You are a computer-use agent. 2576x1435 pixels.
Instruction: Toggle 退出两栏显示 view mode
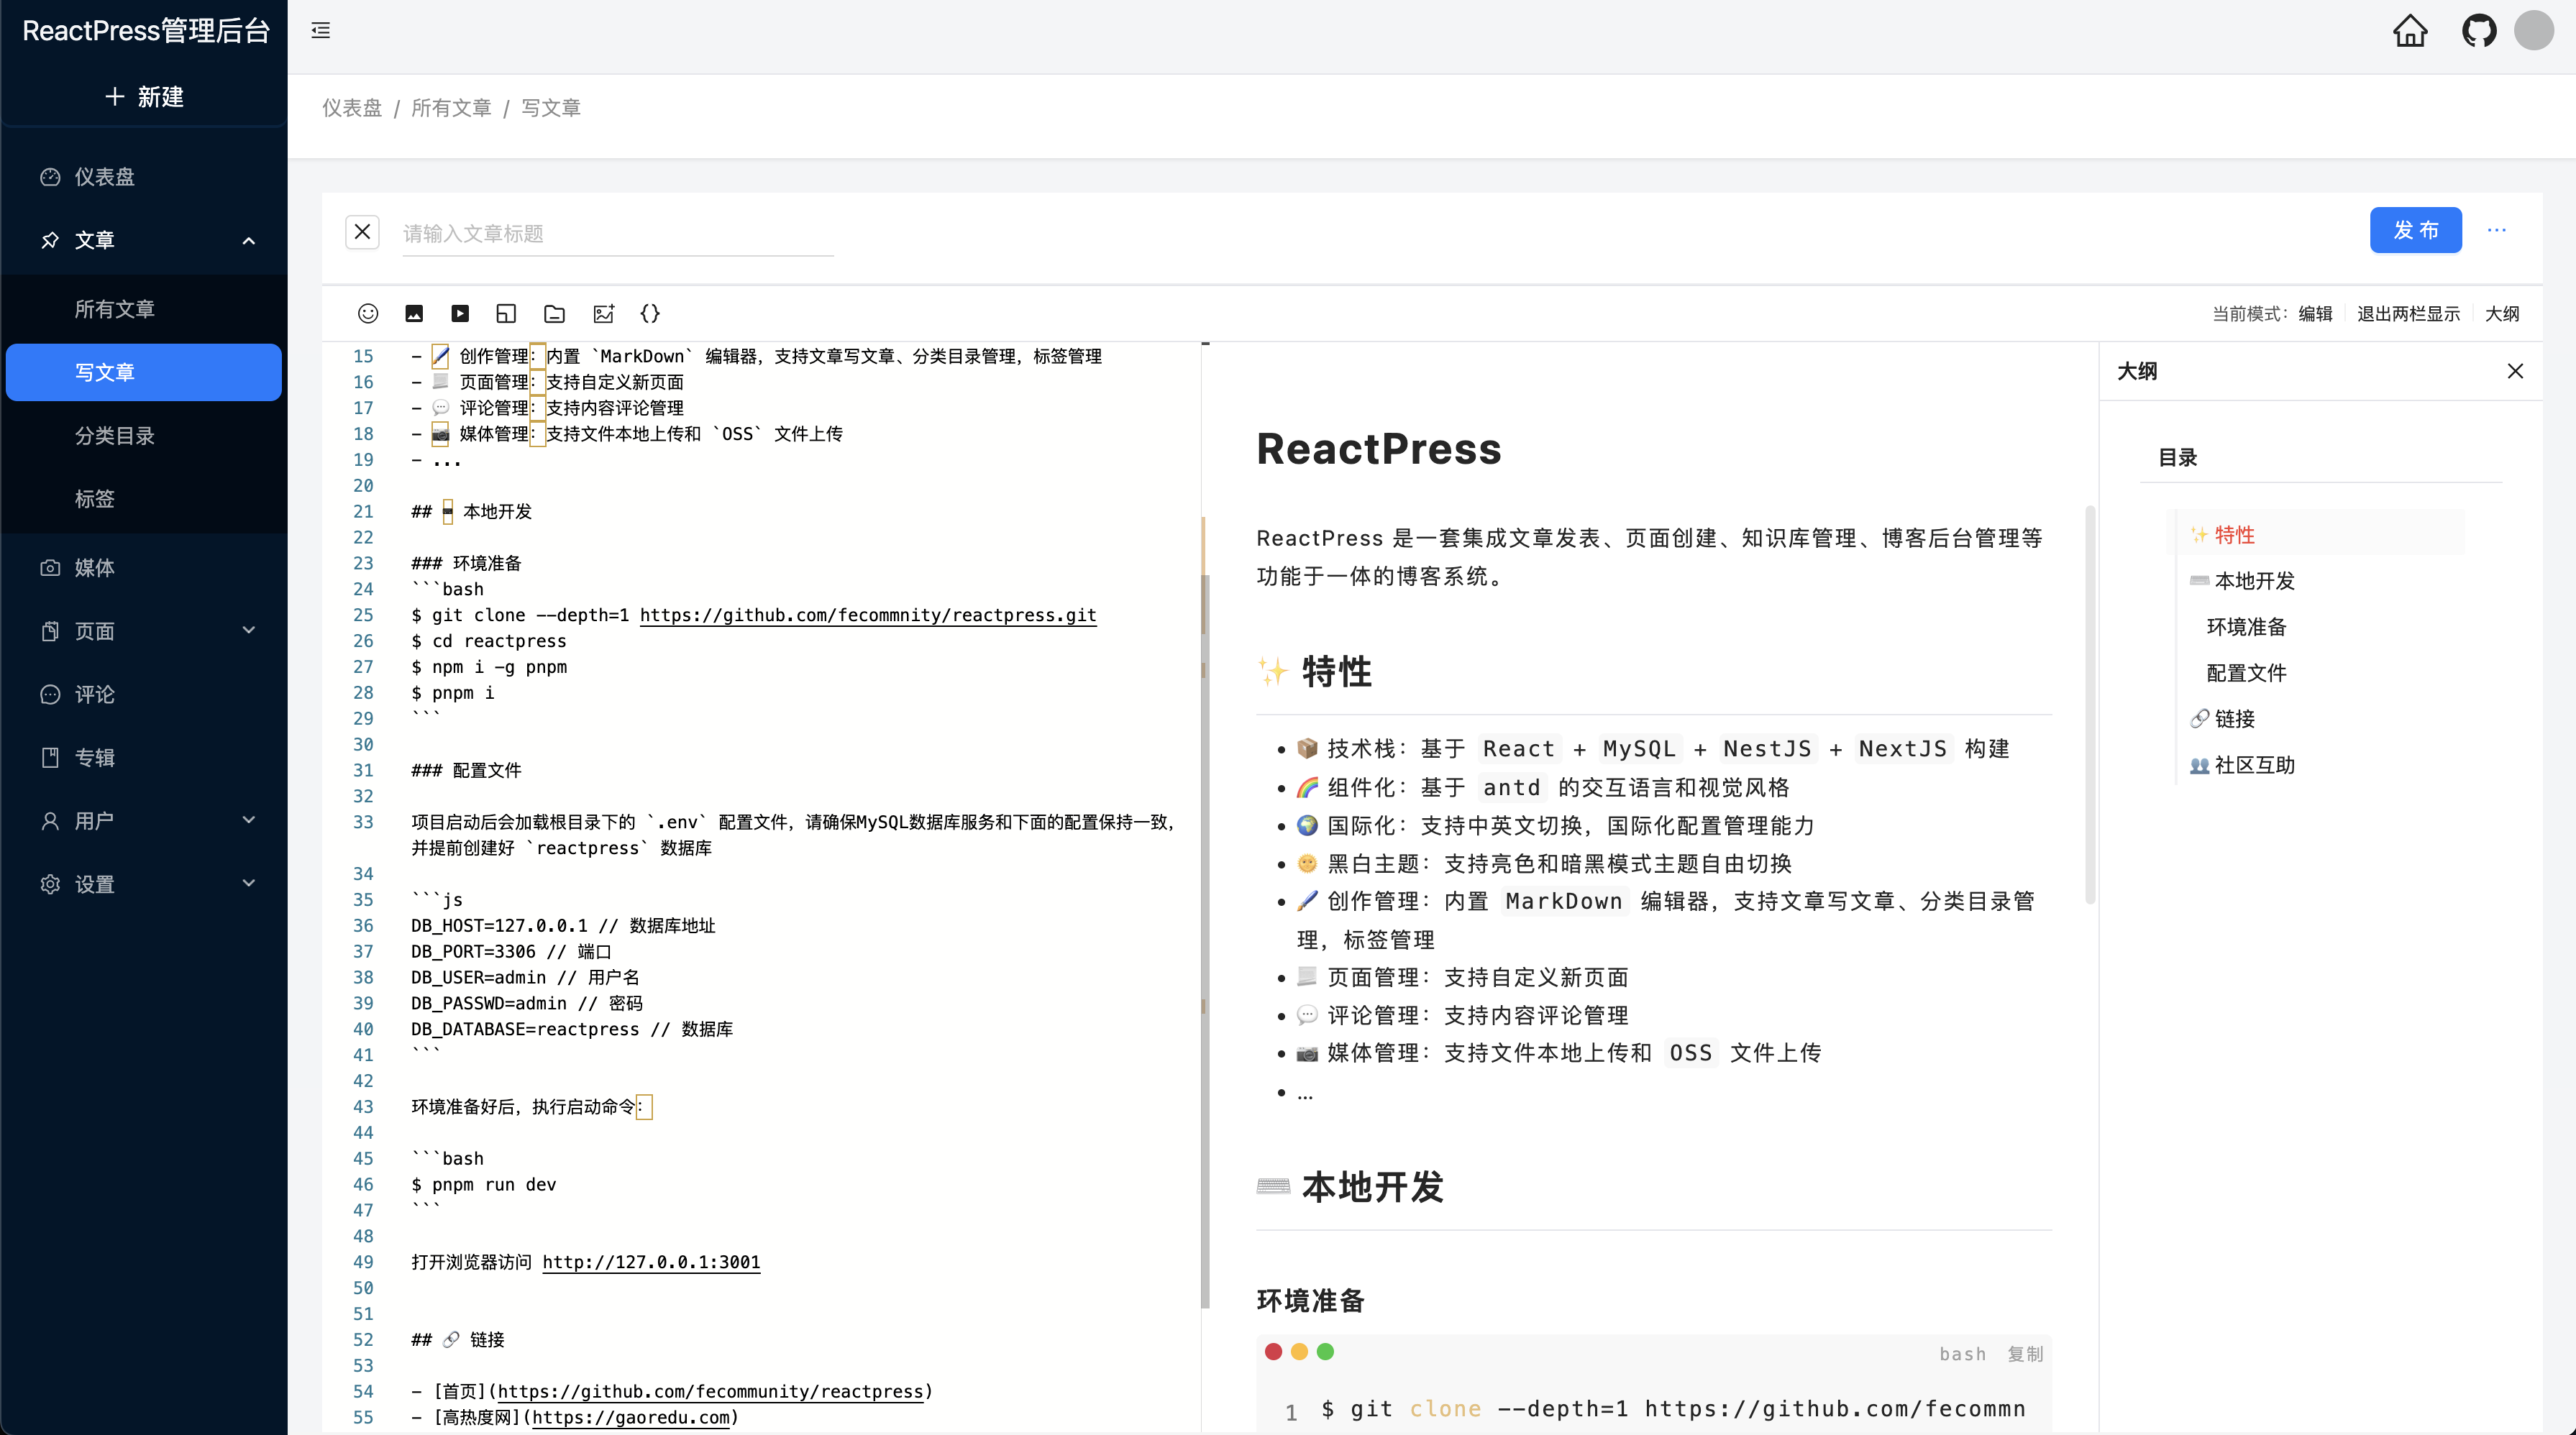point(2408,314)
